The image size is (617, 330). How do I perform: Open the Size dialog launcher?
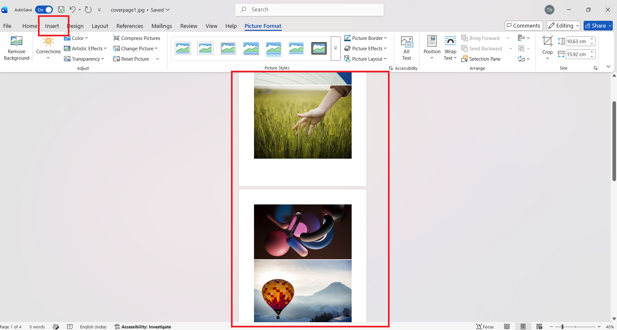pyautogui.click(x=596, y=68)
